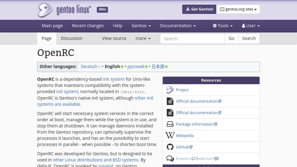Open first 'init system' link in intro
Image resolution: width=297 pixels, height=167 pixels.
click(x=114, y=79)
